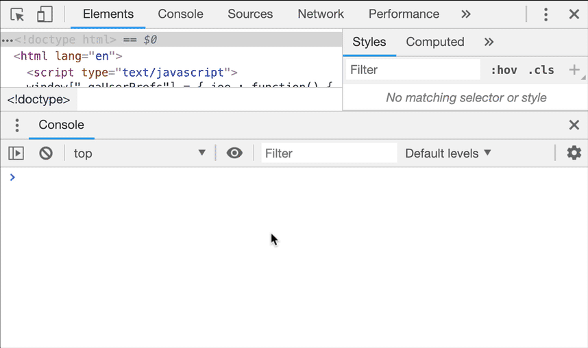Switch to the Computed styles tab
588x348 pixels.
click(x=435, y=42)
